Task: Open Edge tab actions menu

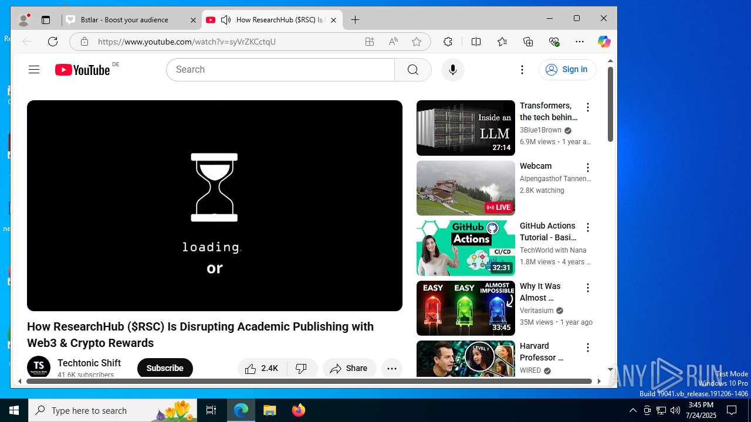Action: click(x=46, y=20)
